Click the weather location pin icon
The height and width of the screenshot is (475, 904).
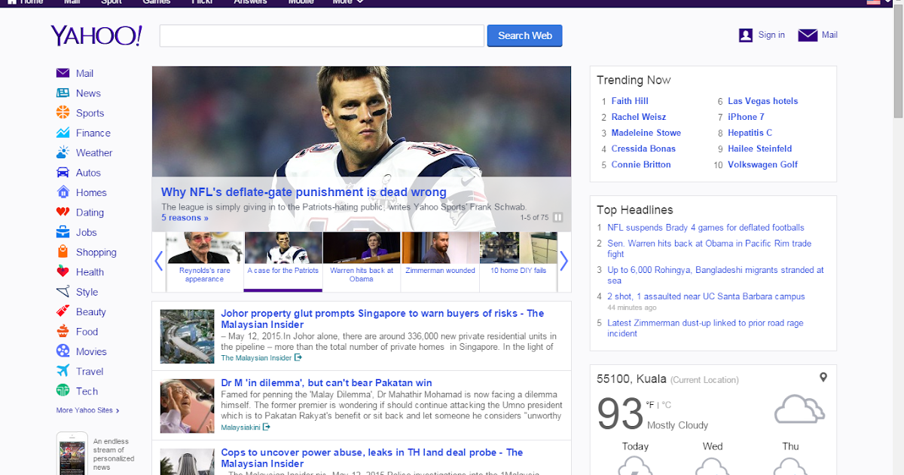(x=823, y=377)
